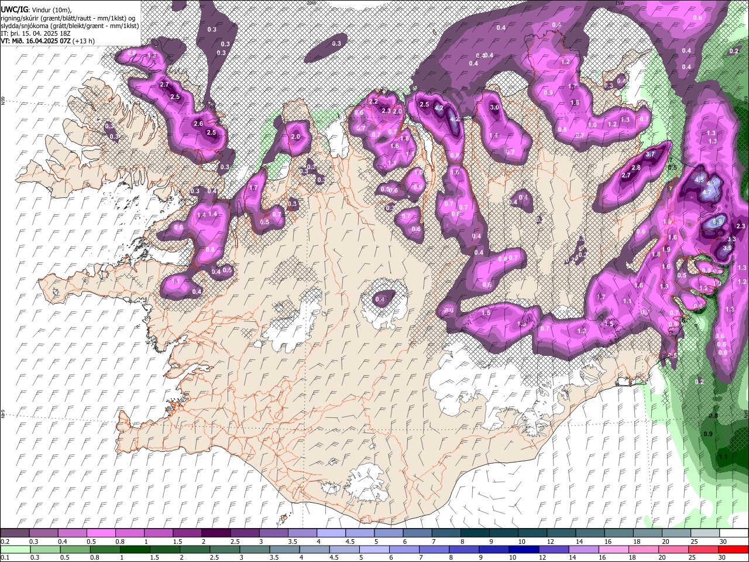Click the '(+13 h)' forecast offset text

(84, 41)
